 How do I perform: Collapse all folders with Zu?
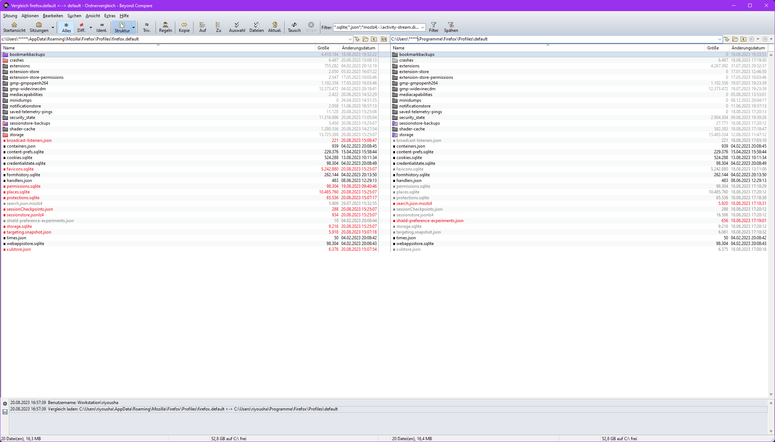tap(218, 27)
